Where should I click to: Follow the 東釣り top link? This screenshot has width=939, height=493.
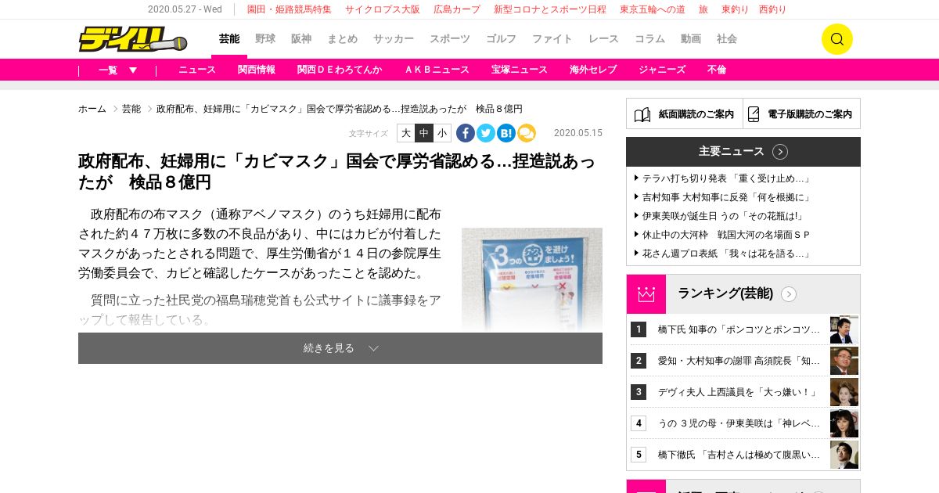[735, 9]
